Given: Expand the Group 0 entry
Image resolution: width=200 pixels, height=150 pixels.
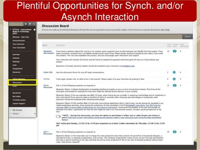Looking at the screenshot, I should [11, 113].
